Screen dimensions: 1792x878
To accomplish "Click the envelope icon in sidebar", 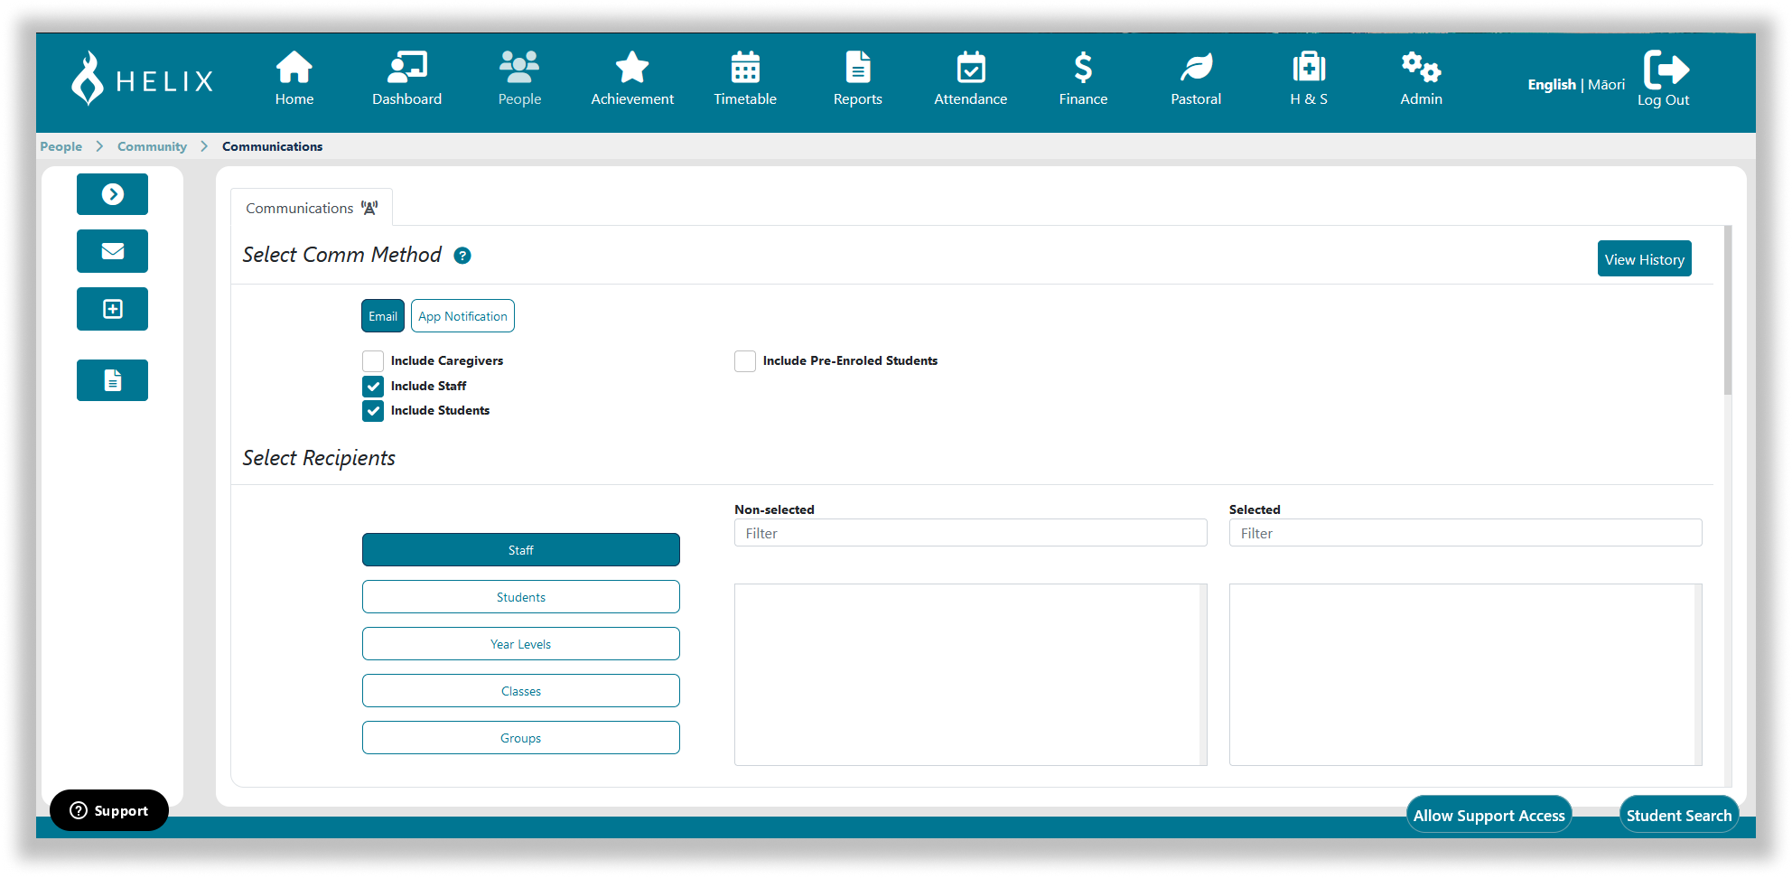I will click(112, 251).
